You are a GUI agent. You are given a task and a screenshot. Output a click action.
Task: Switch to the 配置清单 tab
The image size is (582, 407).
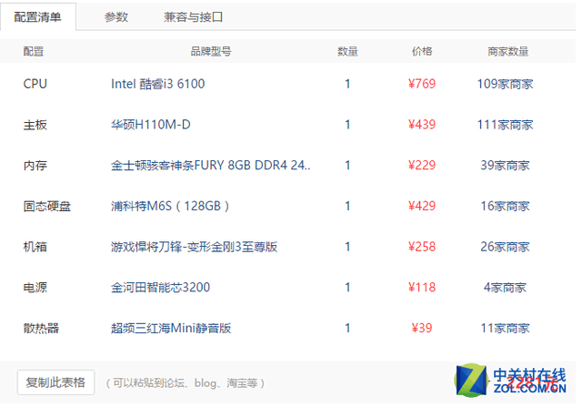click(38, 16)
